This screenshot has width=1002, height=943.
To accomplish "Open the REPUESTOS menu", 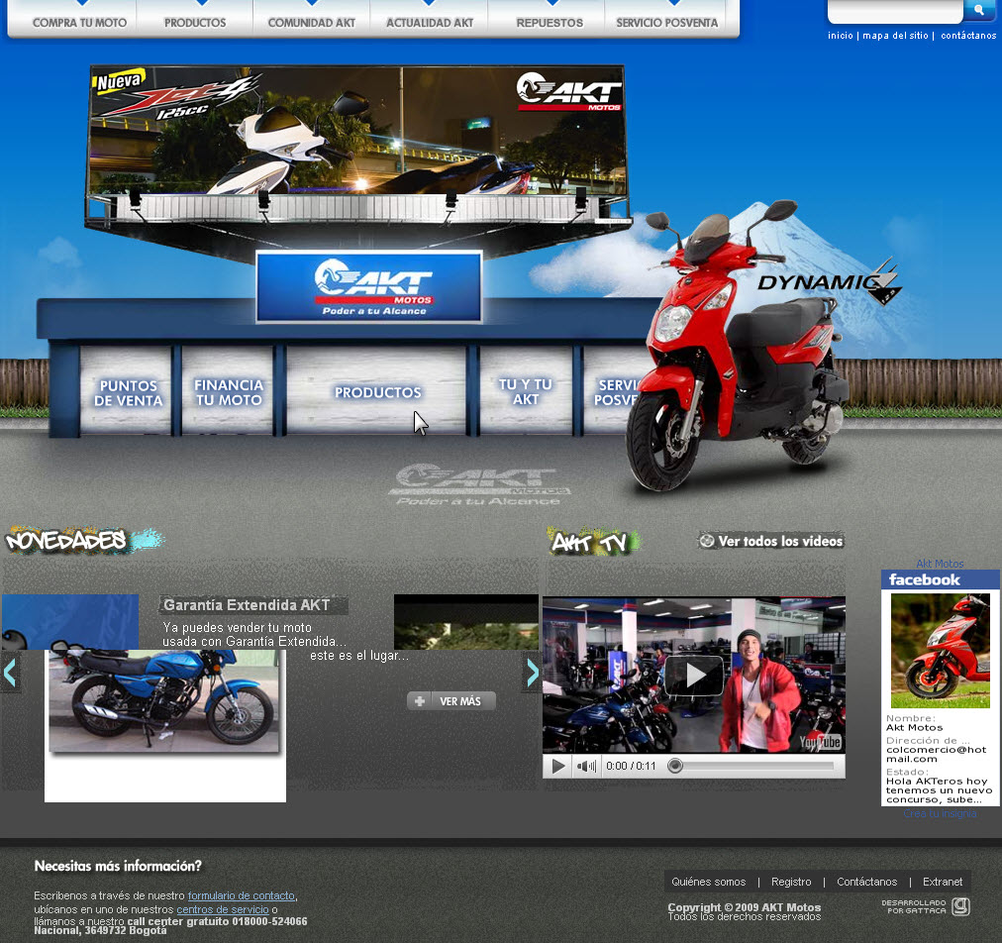I will point(550,23).
